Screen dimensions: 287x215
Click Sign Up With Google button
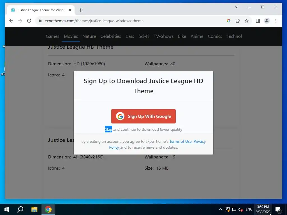pos(143,116)
